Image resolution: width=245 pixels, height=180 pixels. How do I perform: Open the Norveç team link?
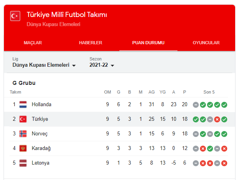coord(40,134)
